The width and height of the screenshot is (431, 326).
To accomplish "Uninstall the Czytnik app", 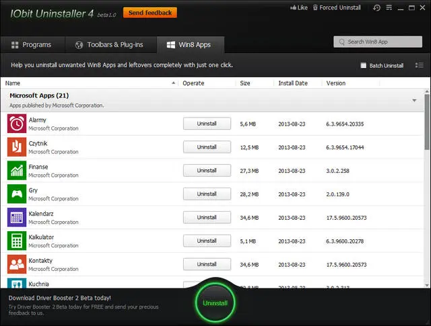I will click(207, 147).
